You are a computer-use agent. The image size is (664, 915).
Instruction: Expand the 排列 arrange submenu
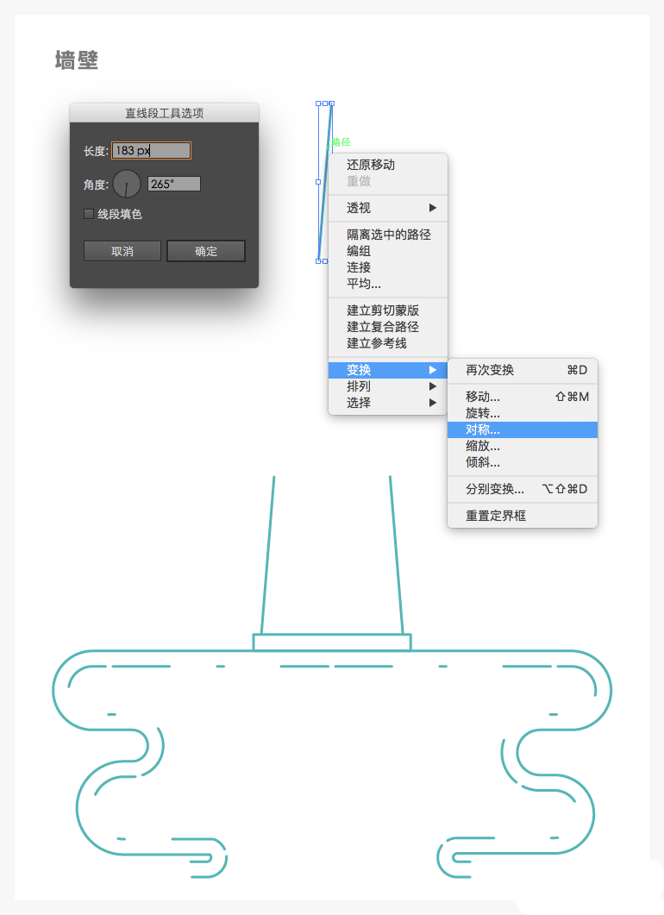tap(388, 386)
